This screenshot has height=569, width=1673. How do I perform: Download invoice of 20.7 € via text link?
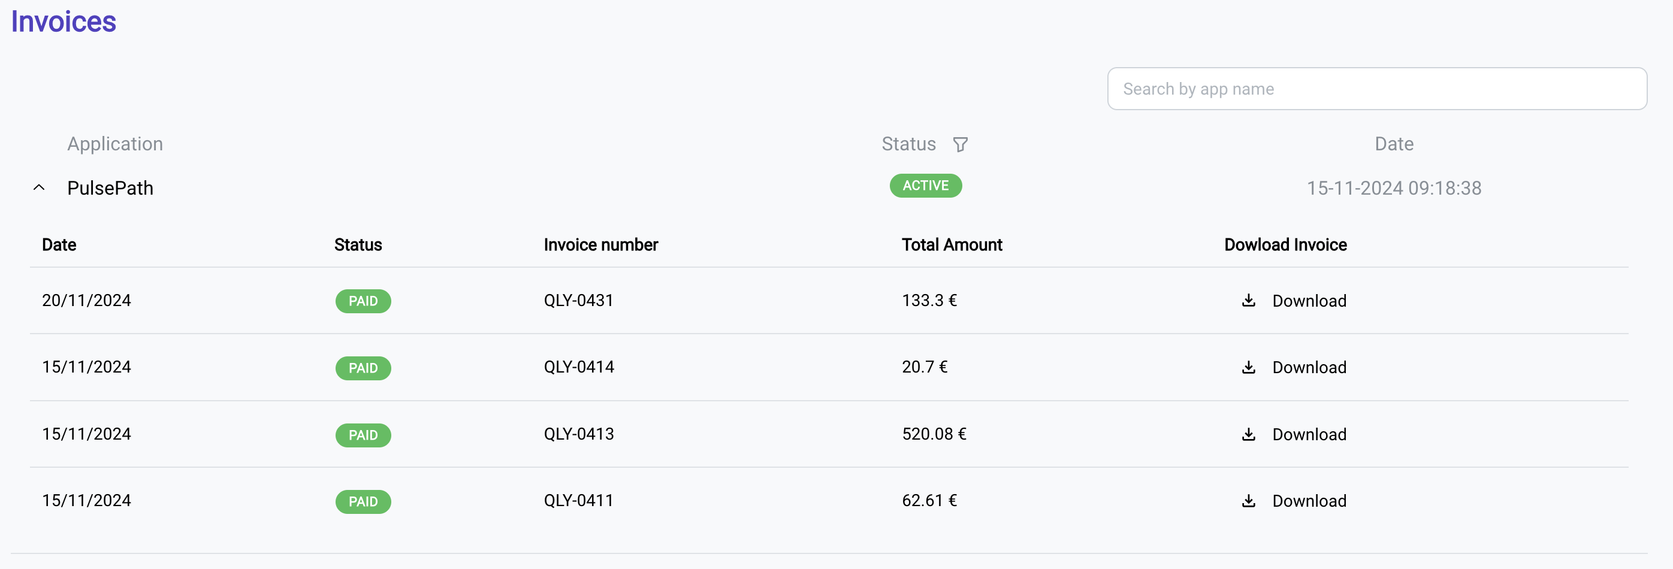[1309, 367]
